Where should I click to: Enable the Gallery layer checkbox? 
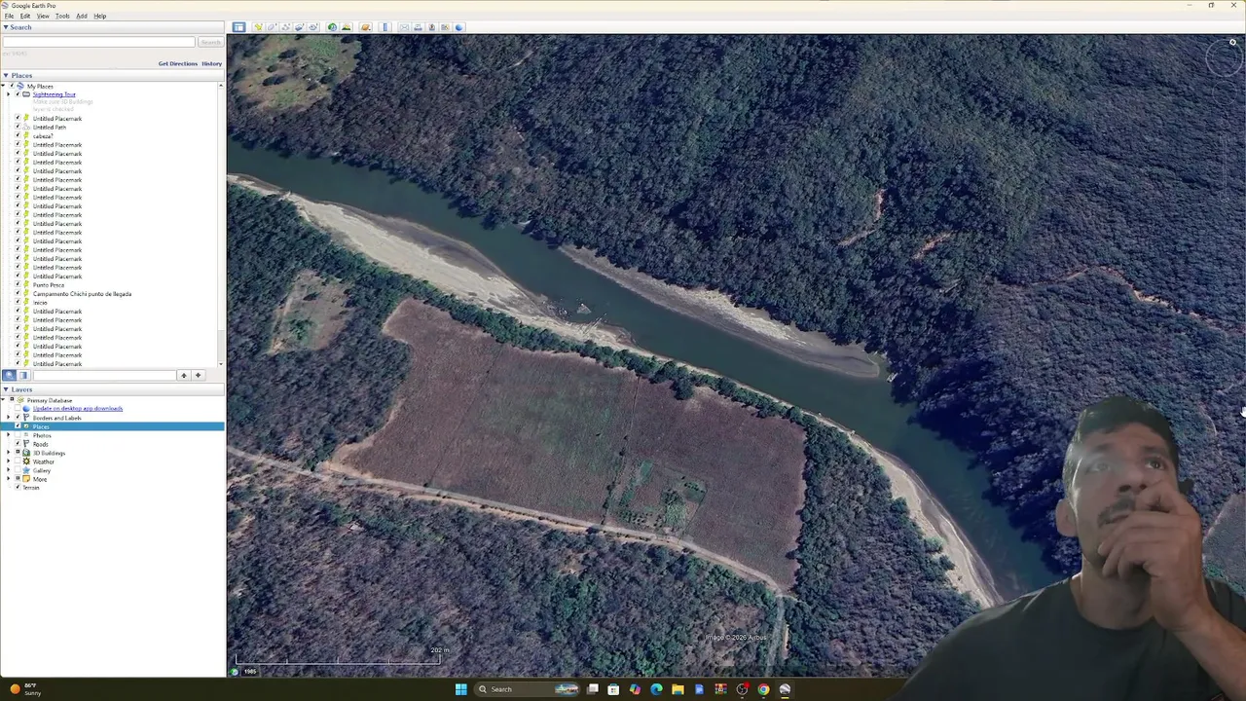18,470
